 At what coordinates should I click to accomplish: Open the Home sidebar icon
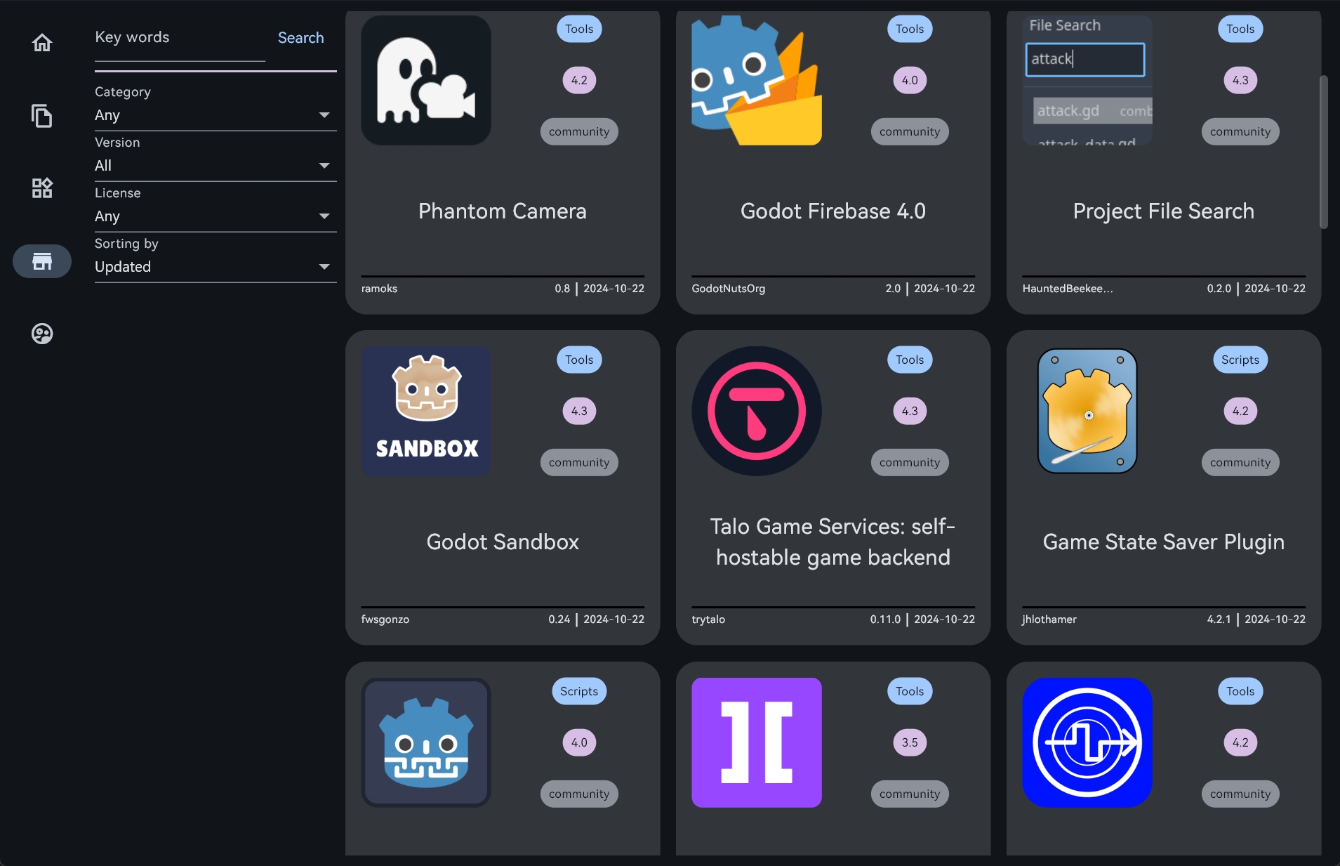coord(42,43)
